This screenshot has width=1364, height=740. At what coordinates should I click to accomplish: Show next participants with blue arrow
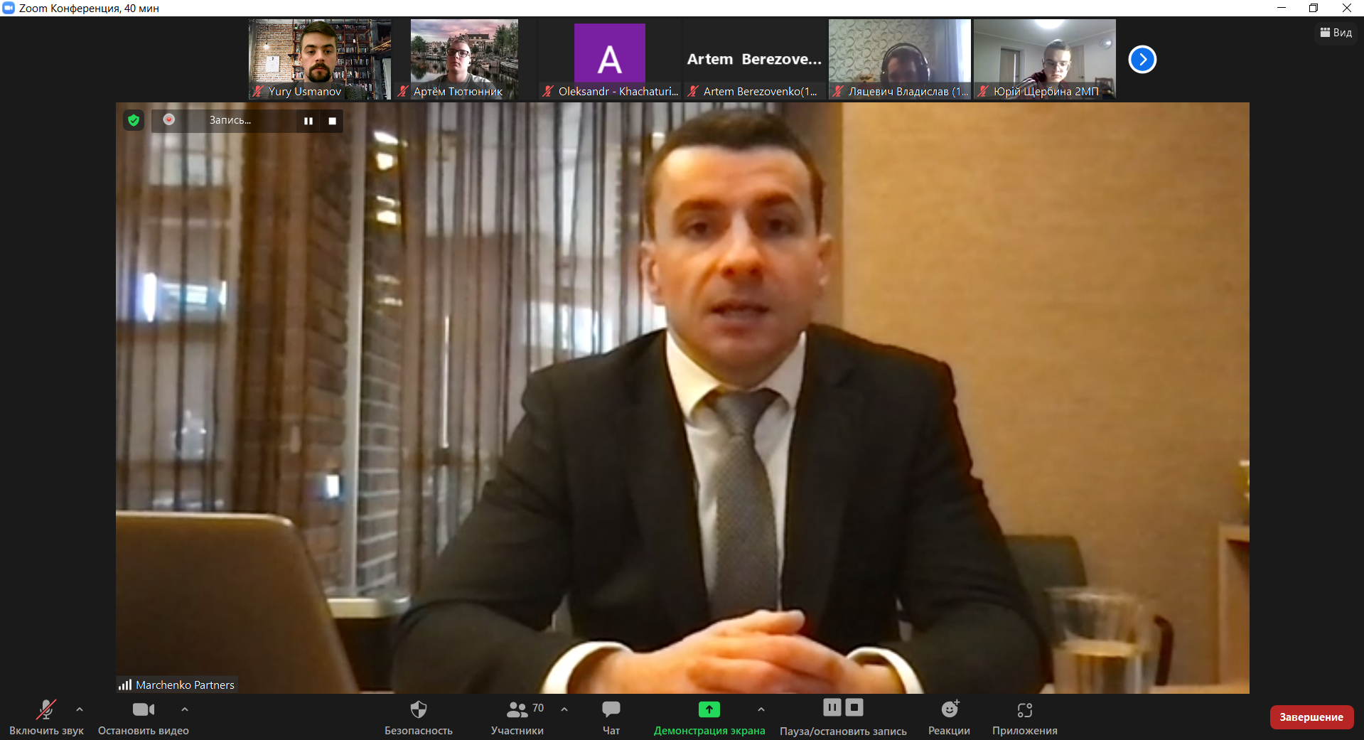(1142, 59)
